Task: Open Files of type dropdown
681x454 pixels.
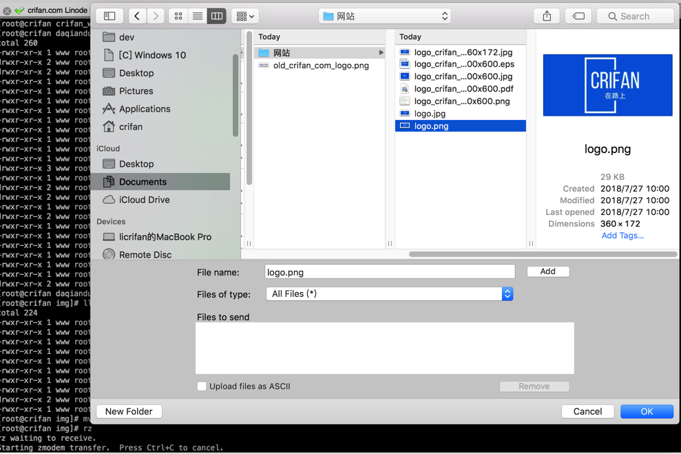Action: point(390,293)
